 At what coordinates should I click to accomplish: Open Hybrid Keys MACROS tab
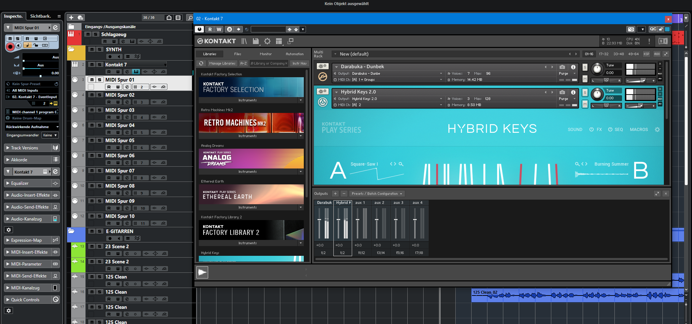point(639,130)
